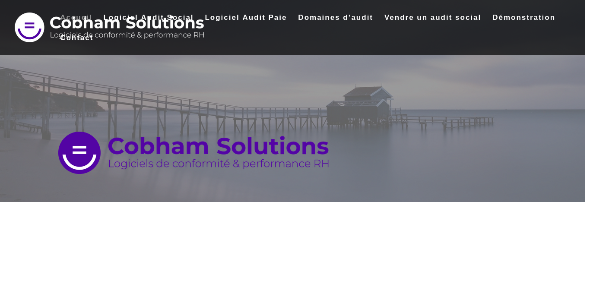Click the purple smiley logo in hero banner

tap(79, 153)
